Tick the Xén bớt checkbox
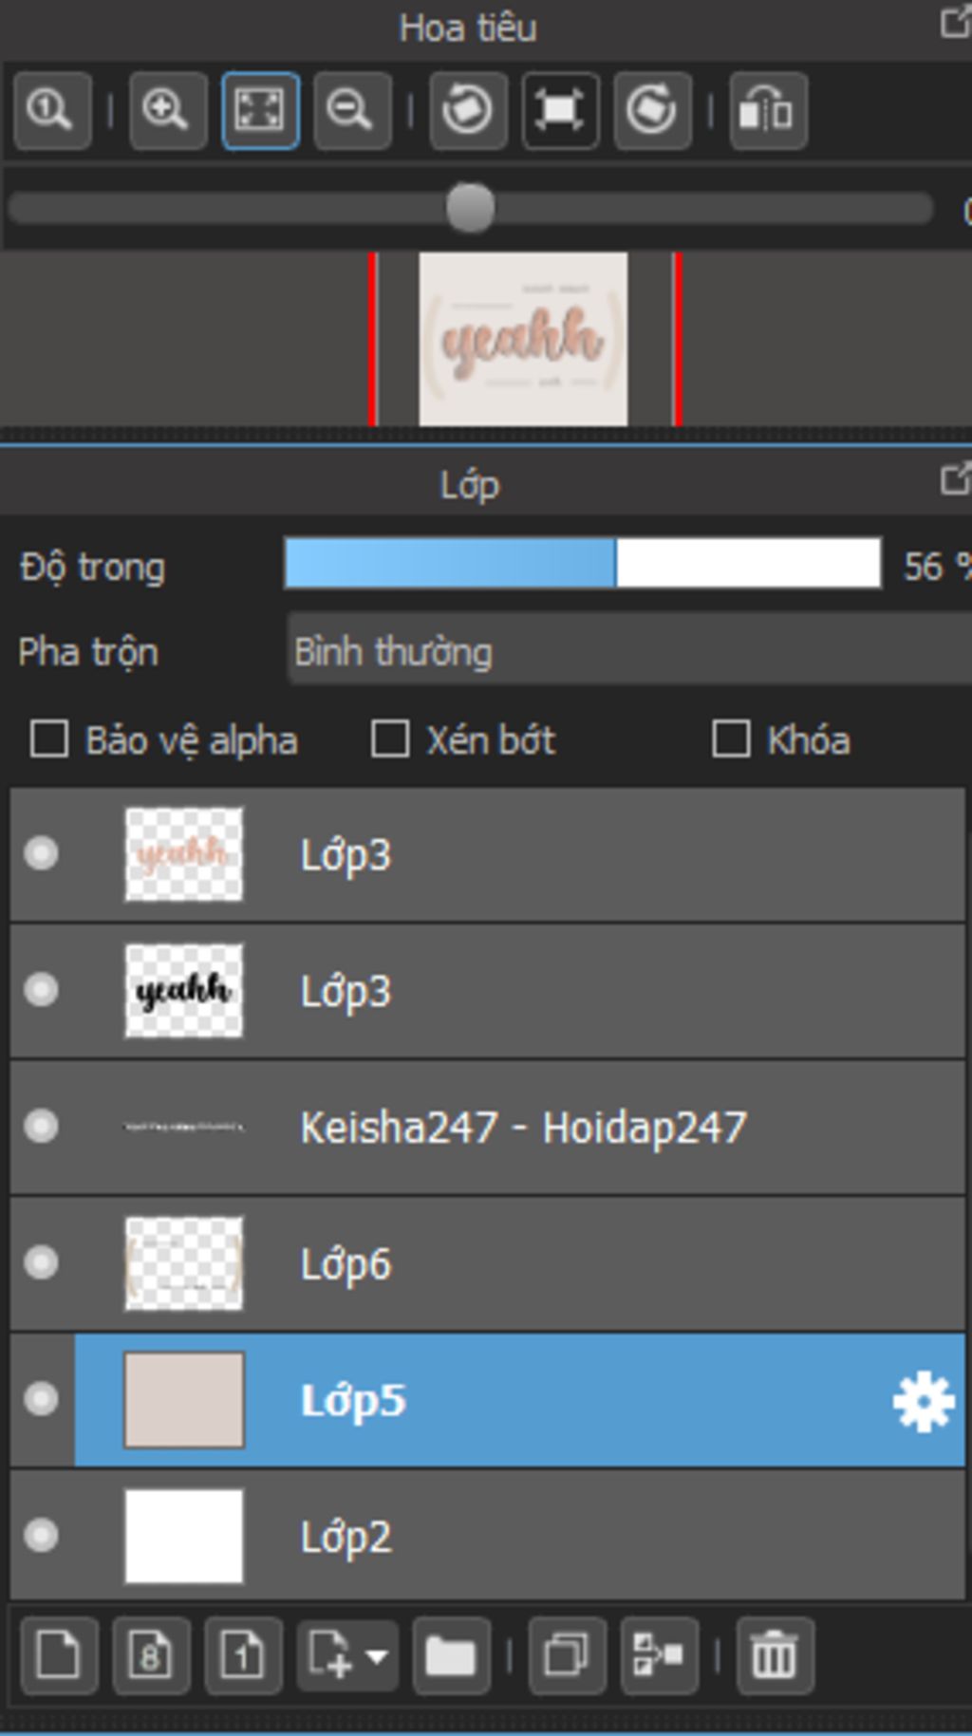The image size is (972, 1736). (390, 739)
